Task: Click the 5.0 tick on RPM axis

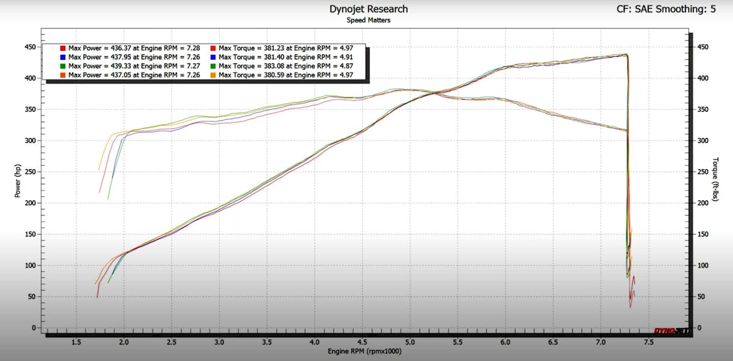Action: tap(410, 343)
